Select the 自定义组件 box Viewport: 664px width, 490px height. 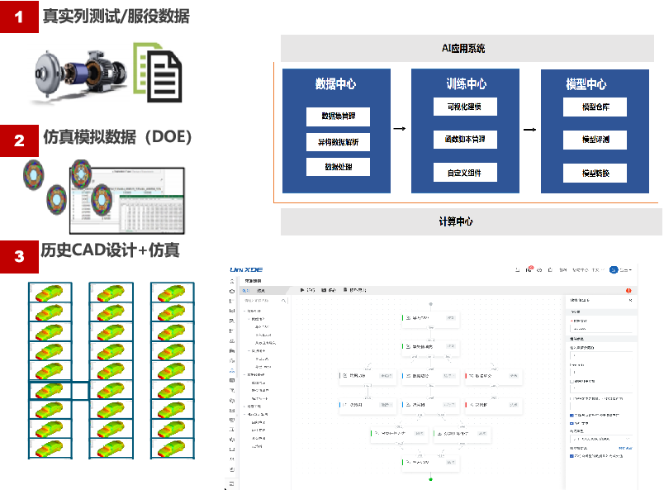pyautogui.click(x=465, y=173)
